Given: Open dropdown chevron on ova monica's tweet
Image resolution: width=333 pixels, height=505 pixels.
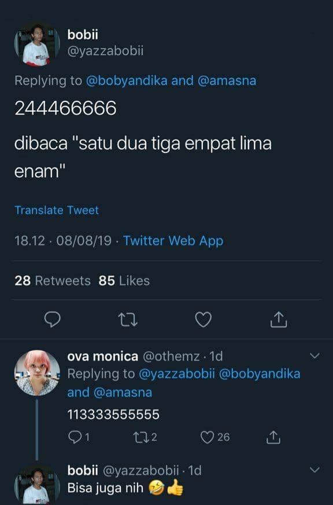Looking at the screenshot, I should point(314,356).
